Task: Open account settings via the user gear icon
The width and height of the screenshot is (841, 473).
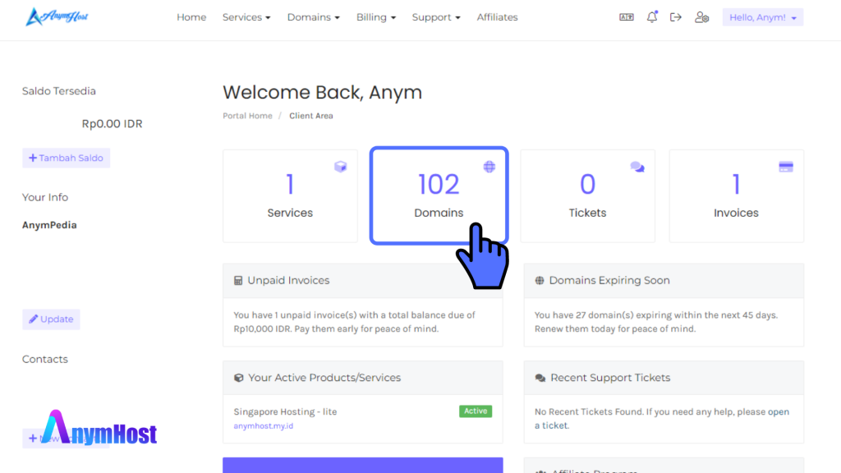Action: 701,16
